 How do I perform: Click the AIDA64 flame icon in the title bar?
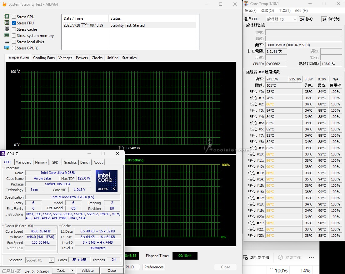(x=4, y=4)
